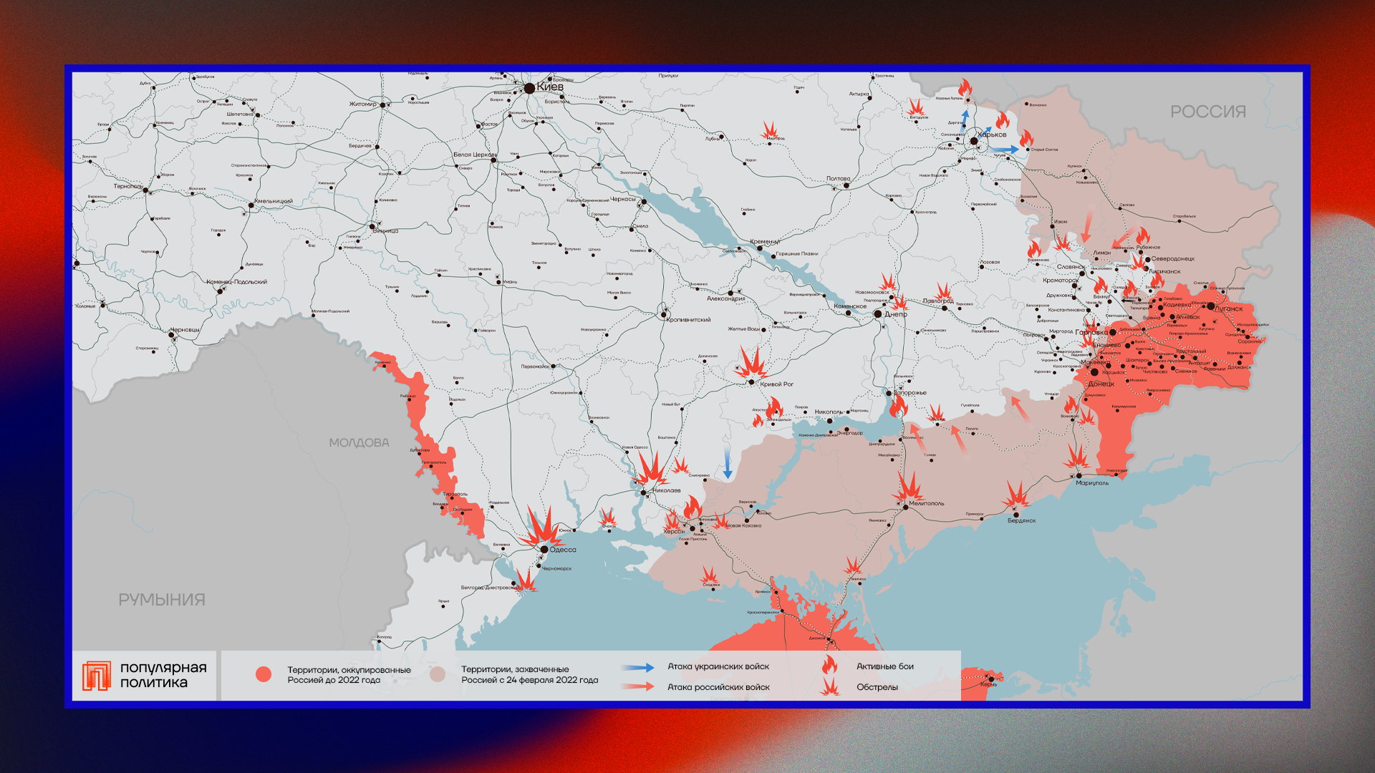Click the blue arrow pointing east of Харьков

coord(1004,150)
